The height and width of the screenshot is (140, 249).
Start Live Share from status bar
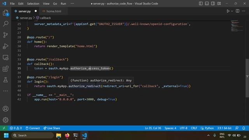pos(52,128)
